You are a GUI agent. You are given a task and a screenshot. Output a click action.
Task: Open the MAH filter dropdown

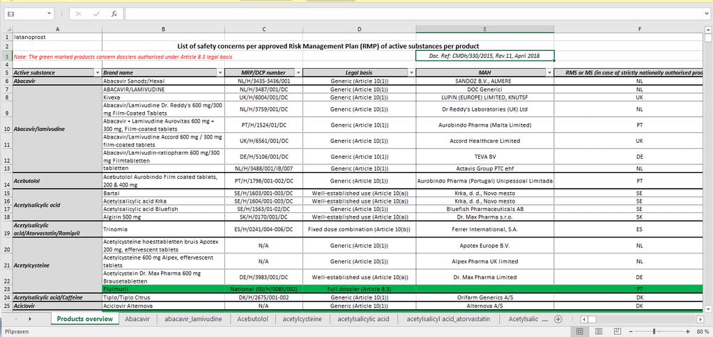coord(549,72)
